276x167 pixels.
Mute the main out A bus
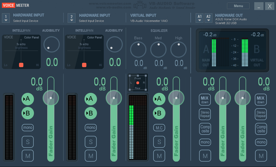[205, 156]
